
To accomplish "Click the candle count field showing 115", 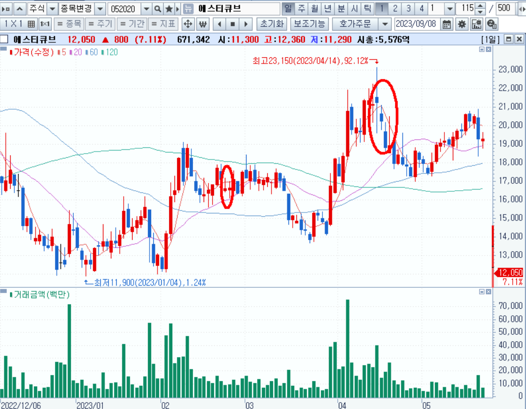I will (466, 8).
